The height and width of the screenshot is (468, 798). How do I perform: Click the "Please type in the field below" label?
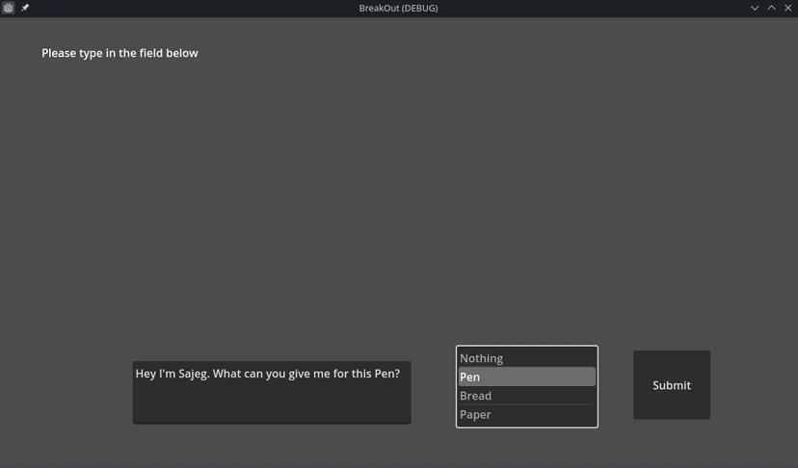tap(120, 53)
